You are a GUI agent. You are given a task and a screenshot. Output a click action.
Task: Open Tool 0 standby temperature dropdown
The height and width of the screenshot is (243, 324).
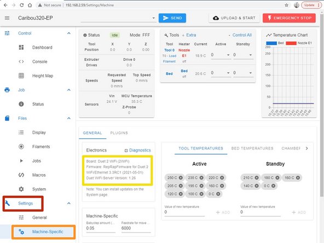(251, 55)
